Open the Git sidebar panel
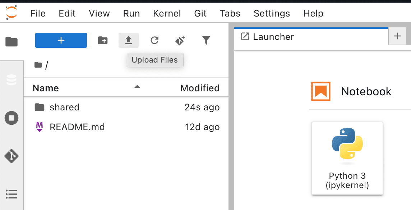The height and width of the screenshot is (210, 411). pos(11,156)
